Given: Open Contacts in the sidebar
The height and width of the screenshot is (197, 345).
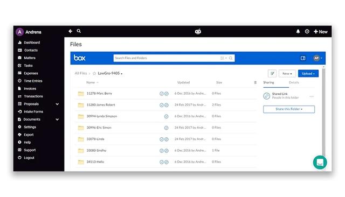Looking at the screenshot, I should 27,50.
